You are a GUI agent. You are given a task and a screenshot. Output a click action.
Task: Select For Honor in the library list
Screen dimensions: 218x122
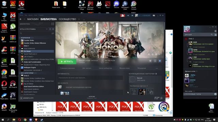point(36,51)
